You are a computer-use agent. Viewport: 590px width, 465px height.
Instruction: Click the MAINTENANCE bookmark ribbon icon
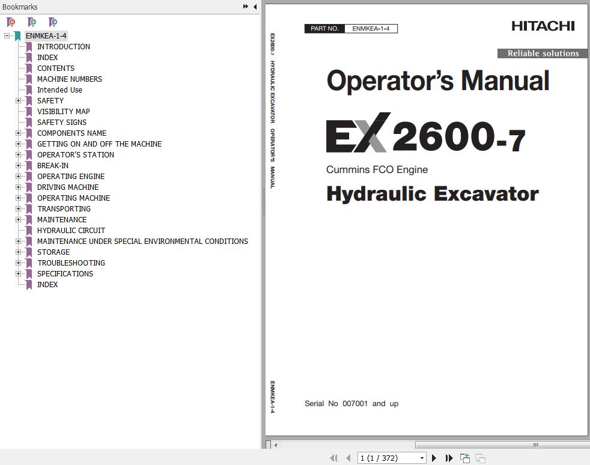(29, 219)
